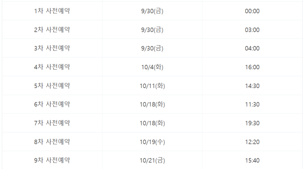Select the 2차 사전예약 row label
The image size is (303, 169).
(52, 29)
